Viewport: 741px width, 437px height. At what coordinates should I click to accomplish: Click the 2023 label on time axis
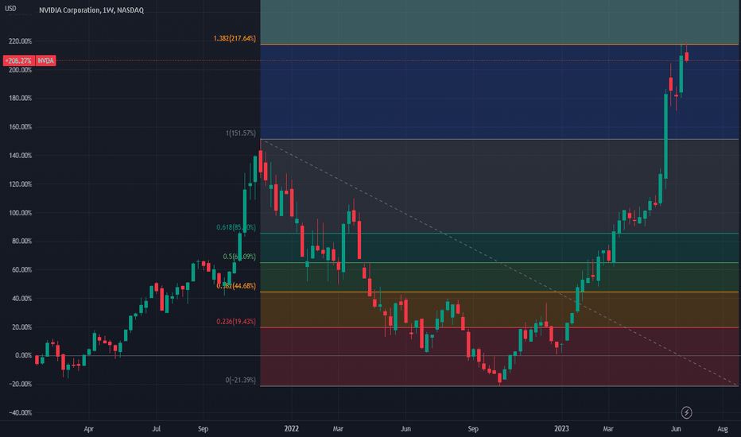(561, 428)
